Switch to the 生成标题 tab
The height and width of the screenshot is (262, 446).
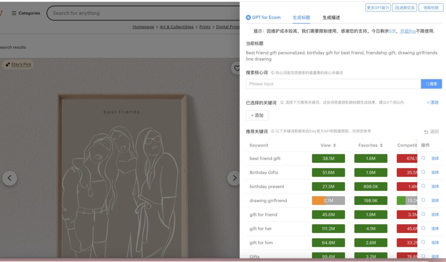301,18
